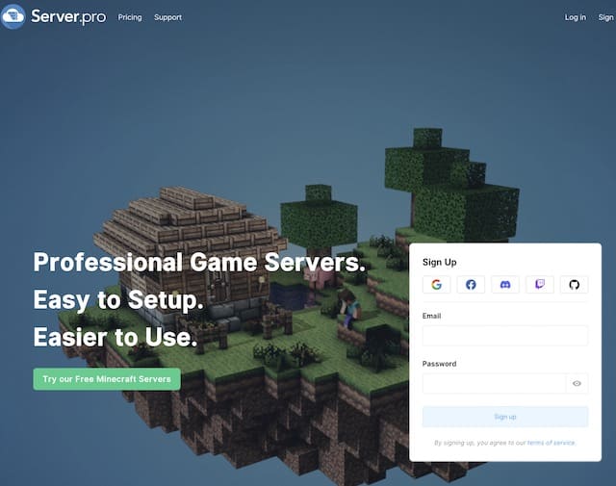Click the Sign Up form heading

point(439,263)
